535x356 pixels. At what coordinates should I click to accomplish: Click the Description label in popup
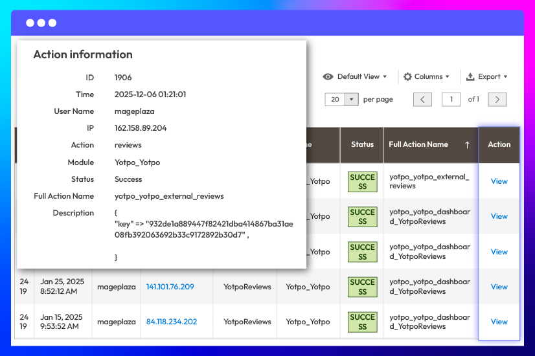(73, 213)
